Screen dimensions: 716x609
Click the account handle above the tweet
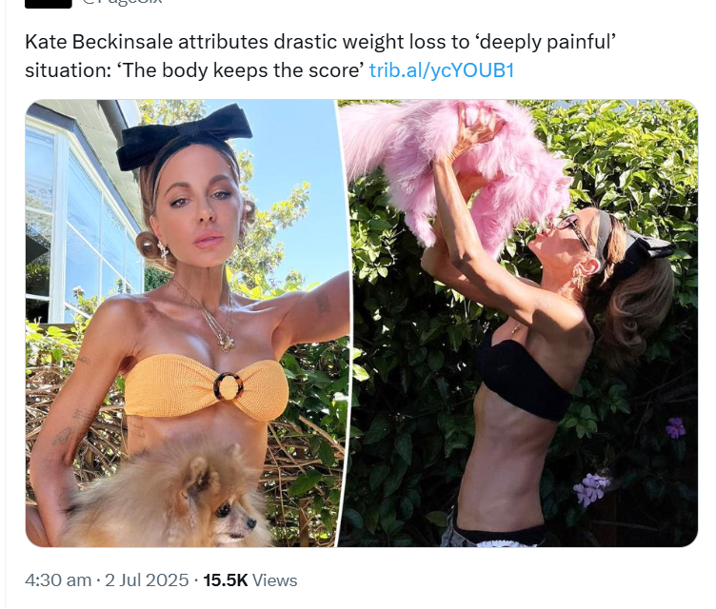click(x=122, y=2)
